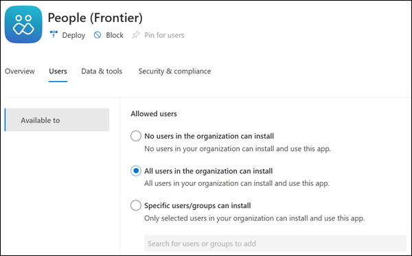Click the Allowed users heading
The width and height of the screenshot is (412, 256).
pyautogui.click(x=154, y=114)
